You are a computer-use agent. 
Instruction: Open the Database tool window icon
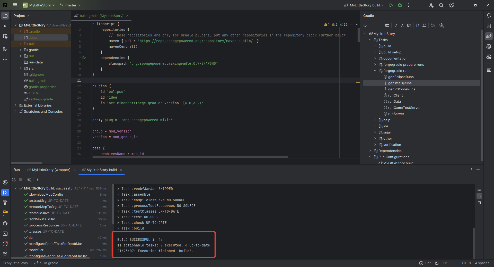click(x=489, y=26)
